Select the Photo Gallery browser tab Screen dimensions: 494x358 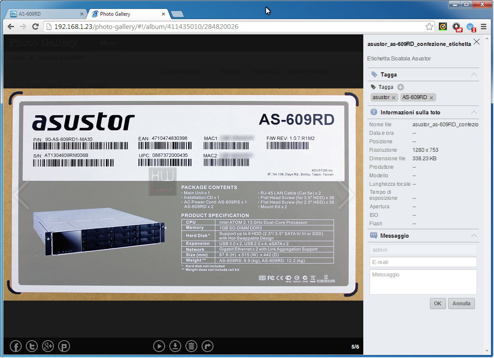coord(128,14)
